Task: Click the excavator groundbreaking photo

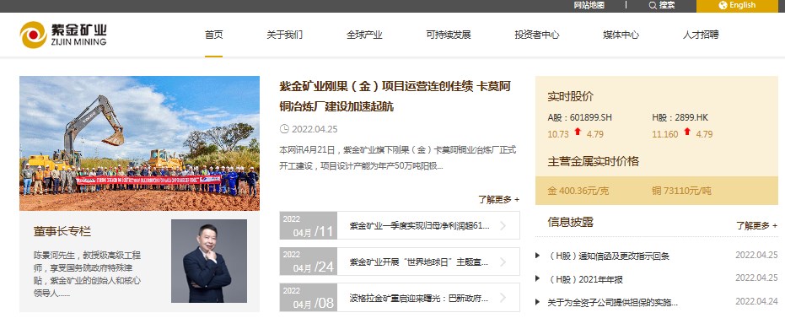Action: click(139, 143)
